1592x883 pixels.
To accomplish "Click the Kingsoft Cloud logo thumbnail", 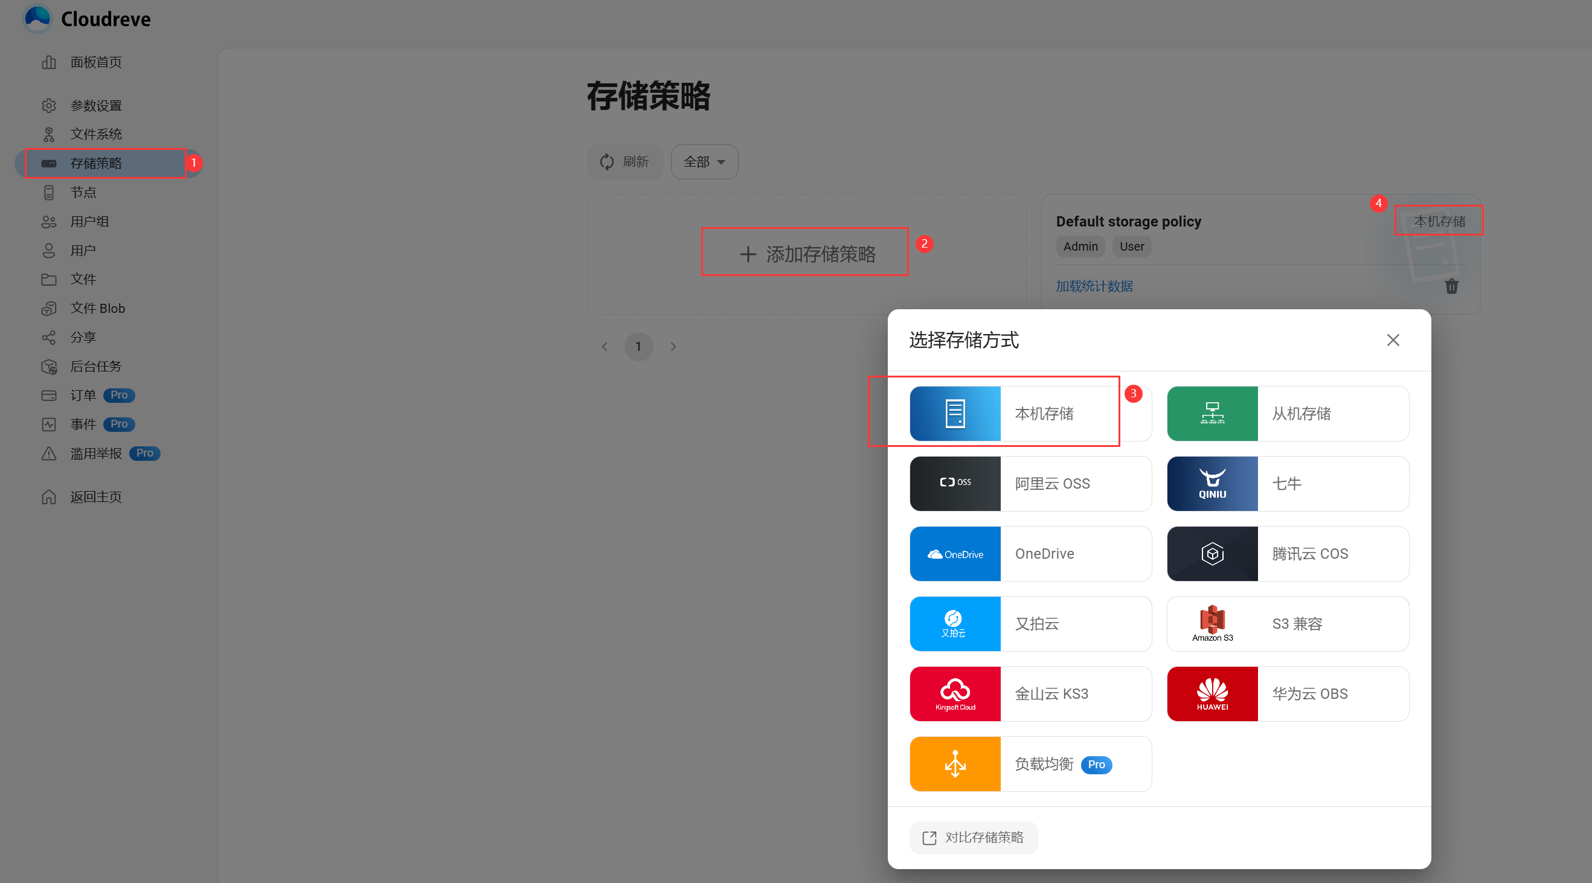I will click(x=955, y=694).
